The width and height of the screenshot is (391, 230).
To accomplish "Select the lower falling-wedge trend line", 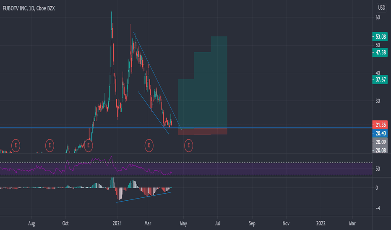I will click(x=154, y=113).
